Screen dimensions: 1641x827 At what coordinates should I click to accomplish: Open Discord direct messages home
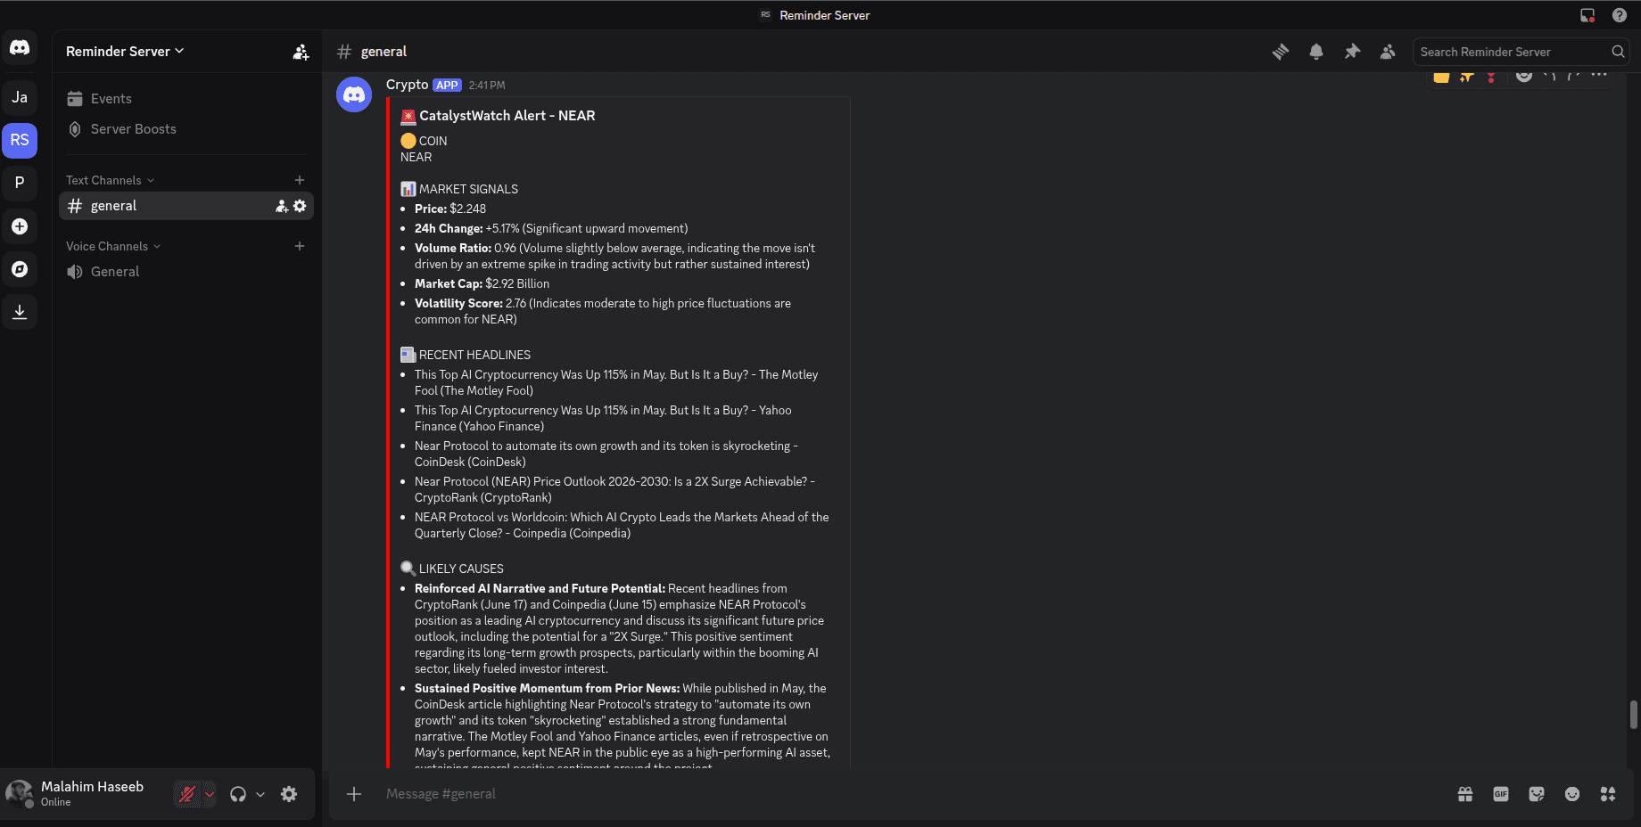20,48
